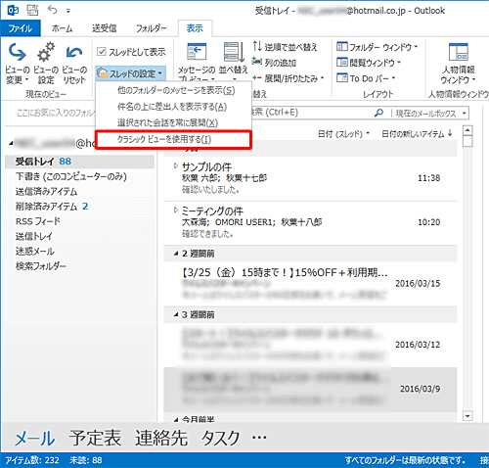This screenshot has width=489, height=468.
Task: Click the Undo arrow in title bar
Action: click(x=52, y=10)
